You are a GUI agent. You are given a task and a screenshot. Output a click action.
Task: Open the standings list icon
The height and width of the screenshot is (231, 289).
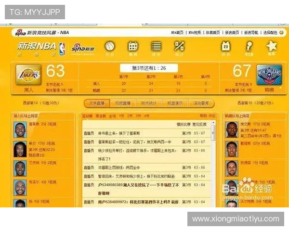pyautogui.click(x=156, y=47)
